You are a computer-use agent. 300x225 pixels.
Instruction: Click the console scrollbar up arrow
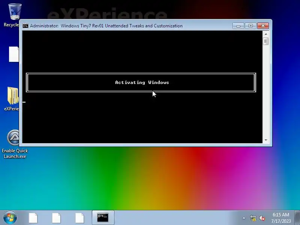(266, 34)
